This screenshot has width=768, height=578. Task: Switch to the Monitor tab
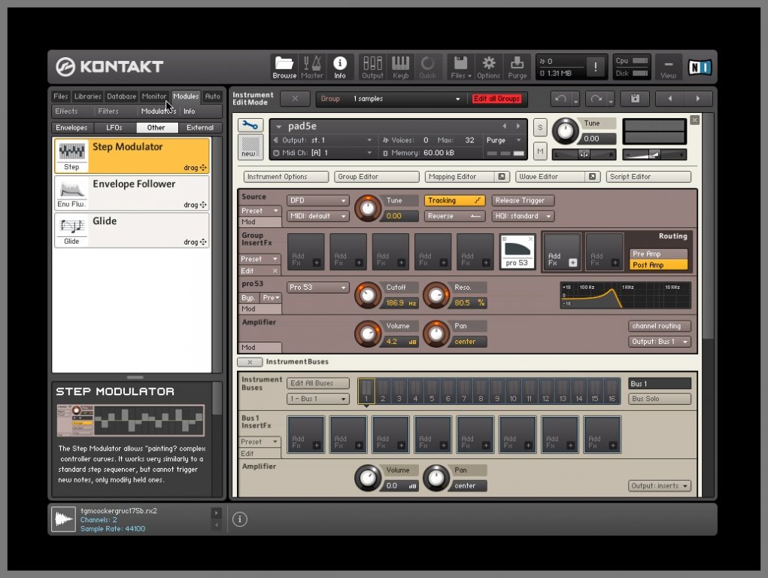point(153,96)
